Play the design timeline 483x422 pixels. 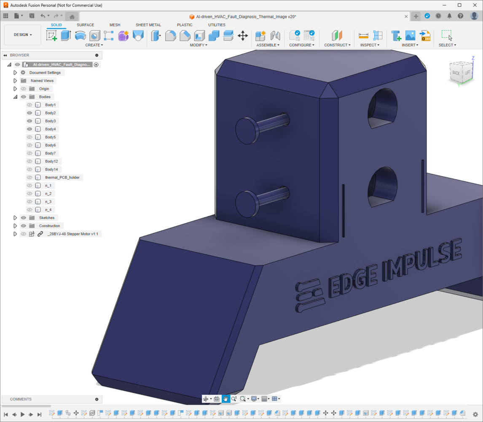point(22,414)
